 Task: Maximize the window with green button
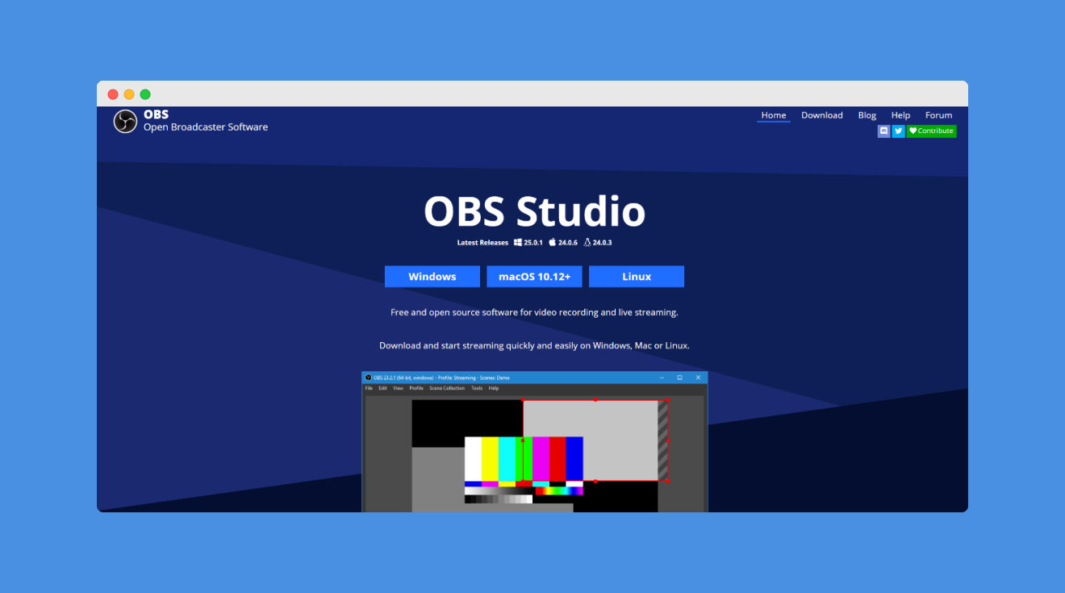tap(145, 94)
